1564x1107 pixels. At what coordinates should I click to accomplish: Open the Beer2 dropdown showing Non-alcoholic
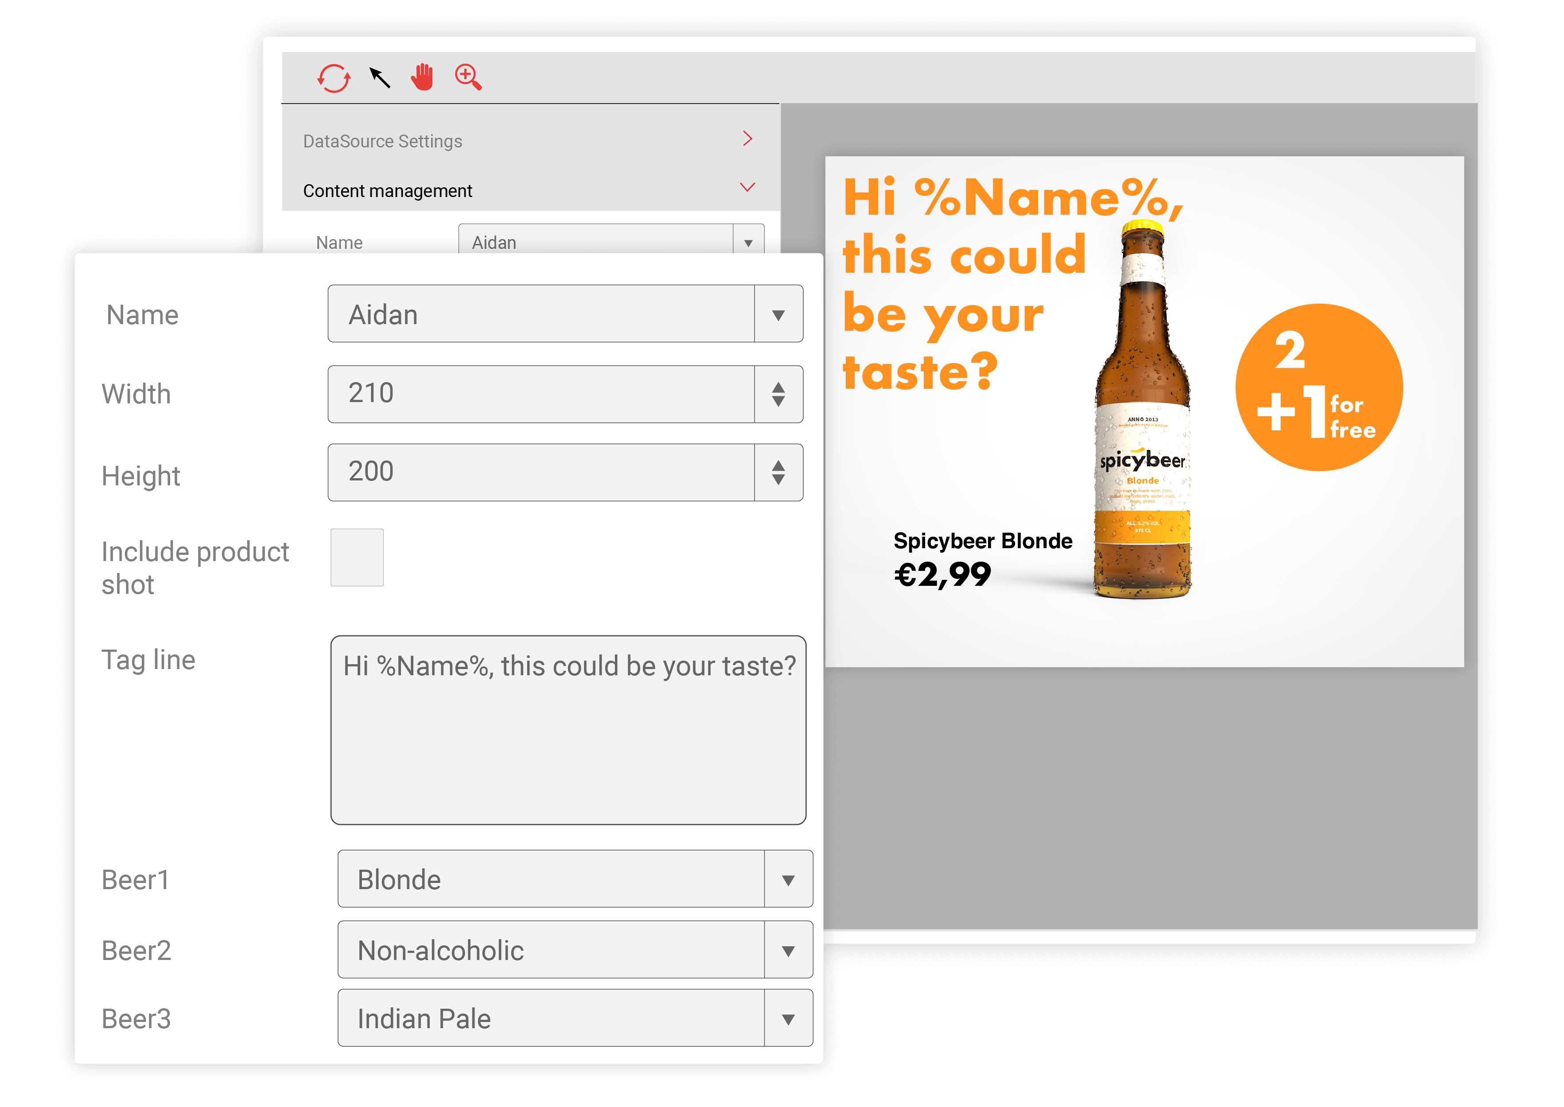pyautogui.click(x=789, y=950)
